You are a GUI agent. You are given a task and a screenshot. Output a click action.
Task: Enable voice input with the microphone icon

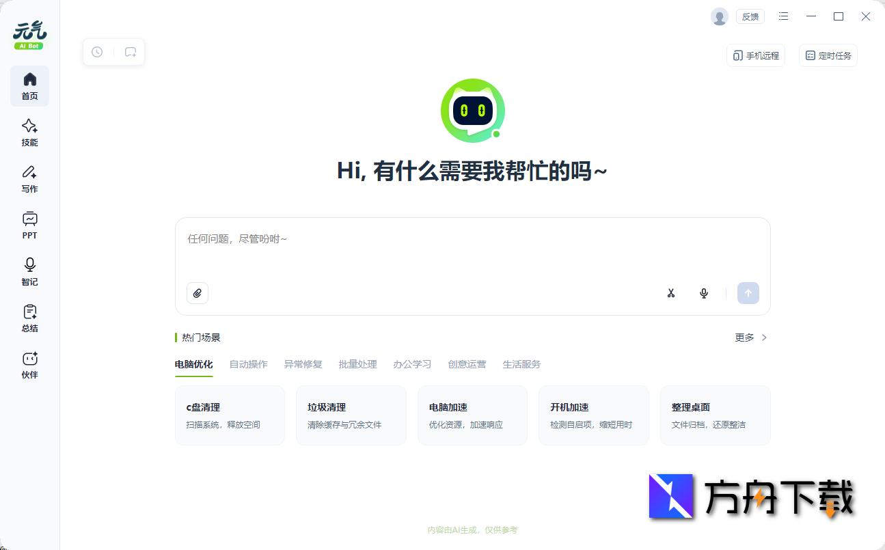704,292
